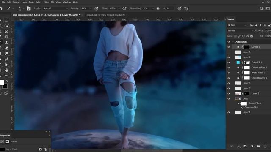Viewport: 271px width, 152px height.
Task: Open the Search magnifier icon
Action: 261,8
